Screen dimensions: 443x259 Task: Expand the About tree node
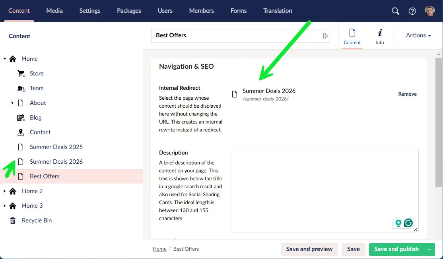pos(12,102)
